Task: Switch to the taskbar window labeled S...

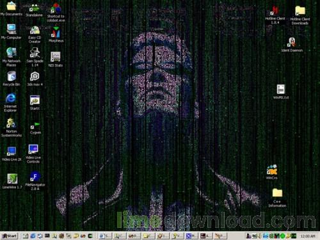Action: pyautogui.click(x=105, y=236)
